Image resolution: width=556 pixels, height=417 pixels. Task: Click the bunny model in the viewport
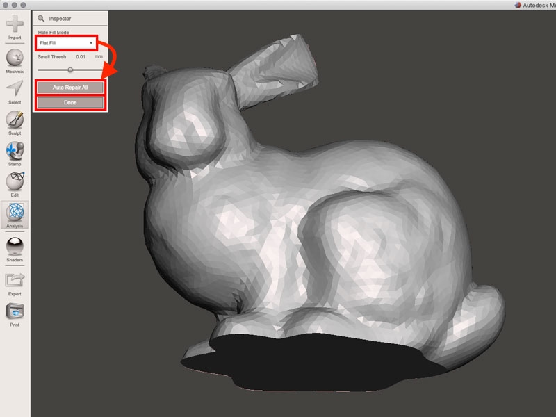313,229
